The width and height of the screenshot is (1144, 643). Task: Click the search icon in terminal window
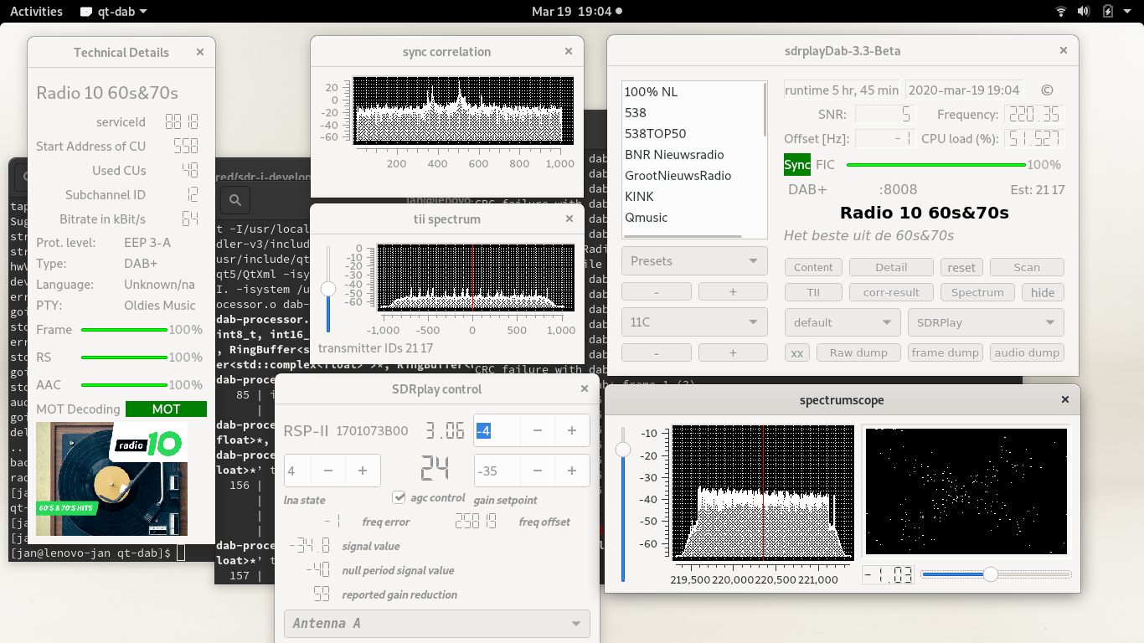click(235, 200)
